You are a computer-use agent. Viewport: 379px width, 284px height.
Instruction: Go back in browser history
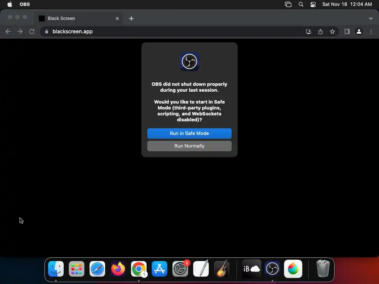pos(8,31)
